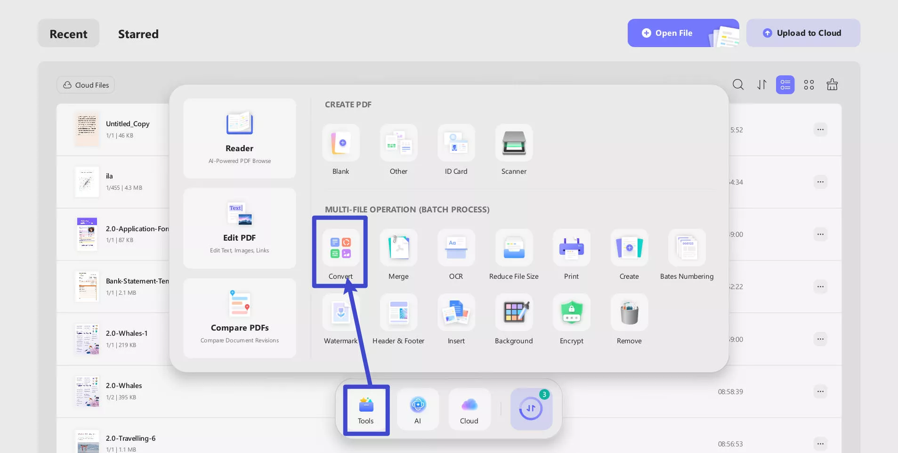Select the Recent tab
The image size is (898, 453).
click(x=68, y=34)
